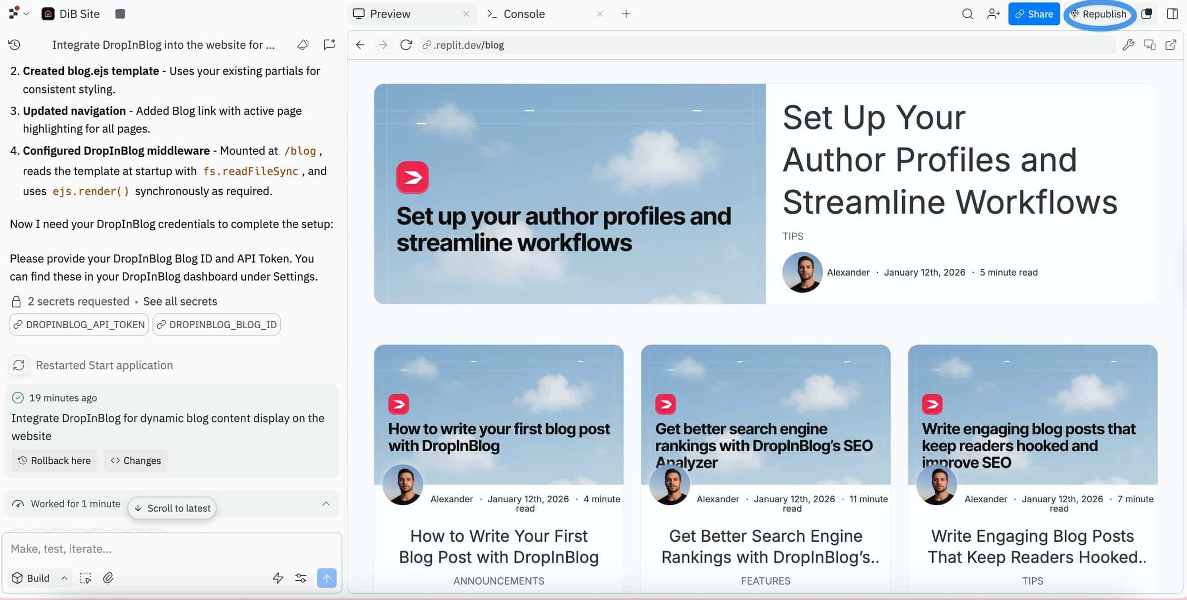The width and height of the screenshot is (1187, 600).
Task: Click the Make, test, iterate input field
Action: point(172,549)
